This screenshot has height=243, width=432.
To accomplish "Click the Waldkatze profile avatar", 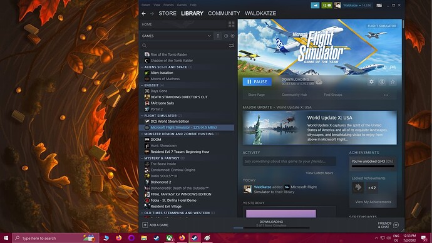I will [337, 5].
